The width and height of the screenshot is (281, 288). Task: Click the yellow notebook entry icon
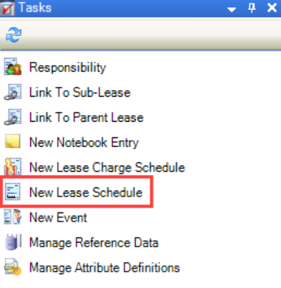tap(13, 141)
